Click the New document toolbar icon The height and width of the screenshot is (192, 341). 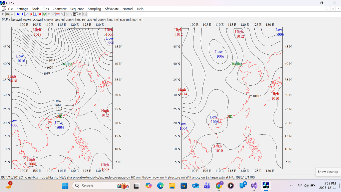(x=3, y=14)
